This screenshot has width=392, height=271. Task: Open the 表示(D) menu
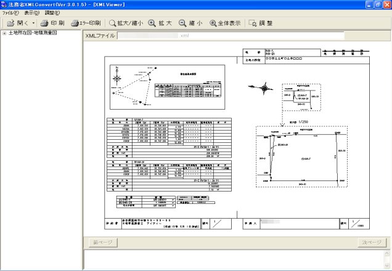point(32,13)
